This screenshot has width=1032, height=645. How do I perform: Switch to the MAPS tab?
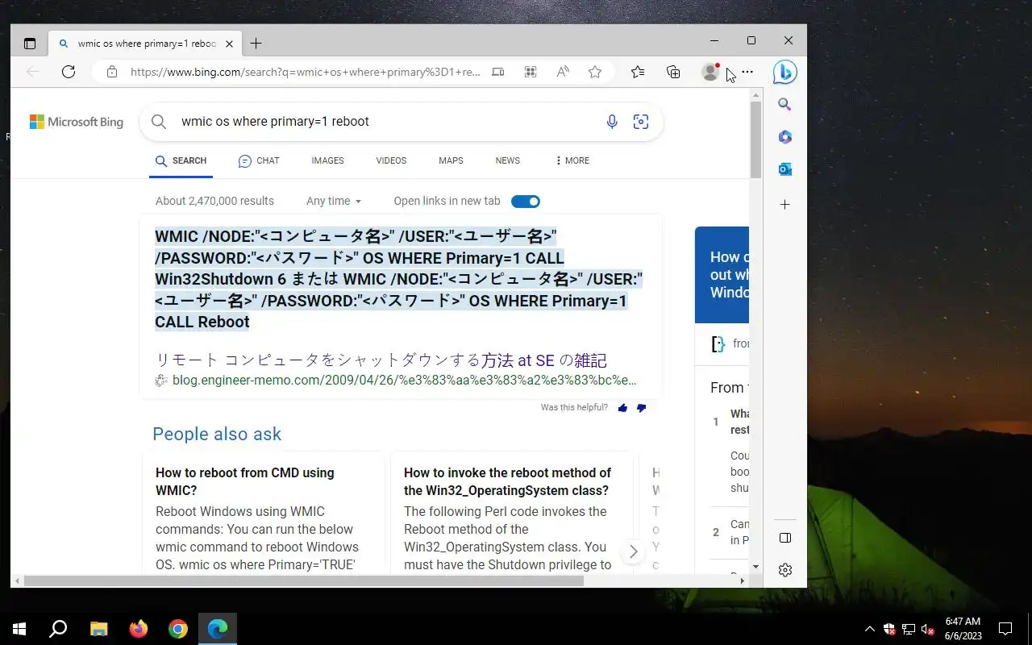coord(451,160)
